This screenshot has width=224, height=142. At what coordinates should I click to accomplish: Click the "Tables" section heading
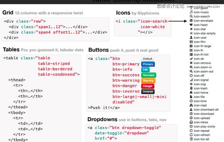pos(11,49)
